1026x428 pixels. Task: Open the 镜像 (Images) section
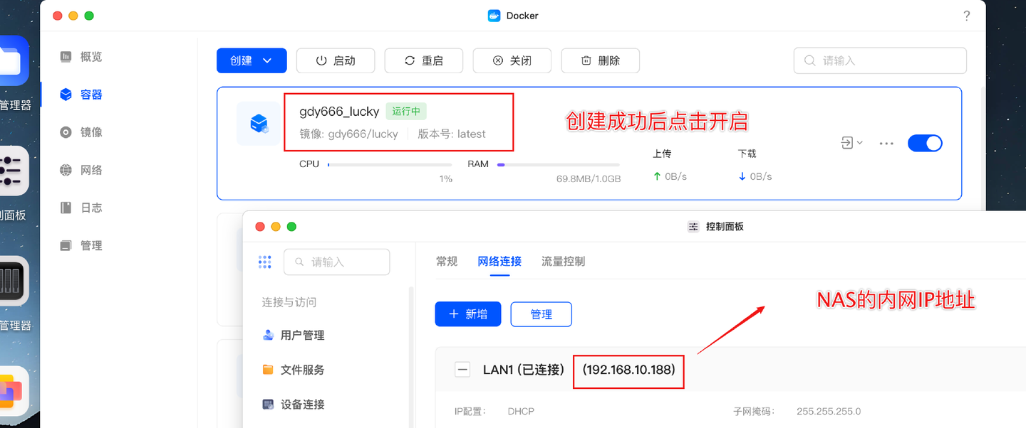(x=85, y=132)
